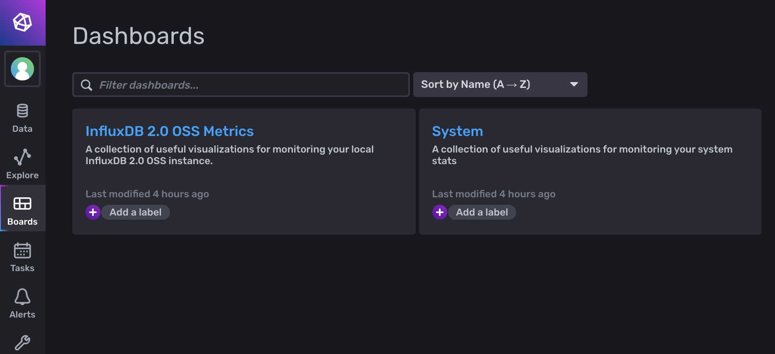This screenshot has width=775, height=354.
Task: Open the user avatar menu
Action: click(22, 69)
